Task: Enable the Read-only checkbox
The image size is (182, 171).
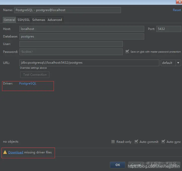Action: coord(113,142)
